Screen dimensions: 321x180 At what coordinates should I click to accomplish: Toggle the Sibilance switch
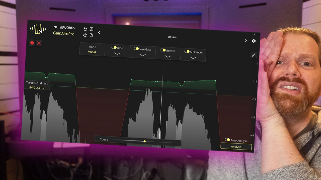(187, 51)
